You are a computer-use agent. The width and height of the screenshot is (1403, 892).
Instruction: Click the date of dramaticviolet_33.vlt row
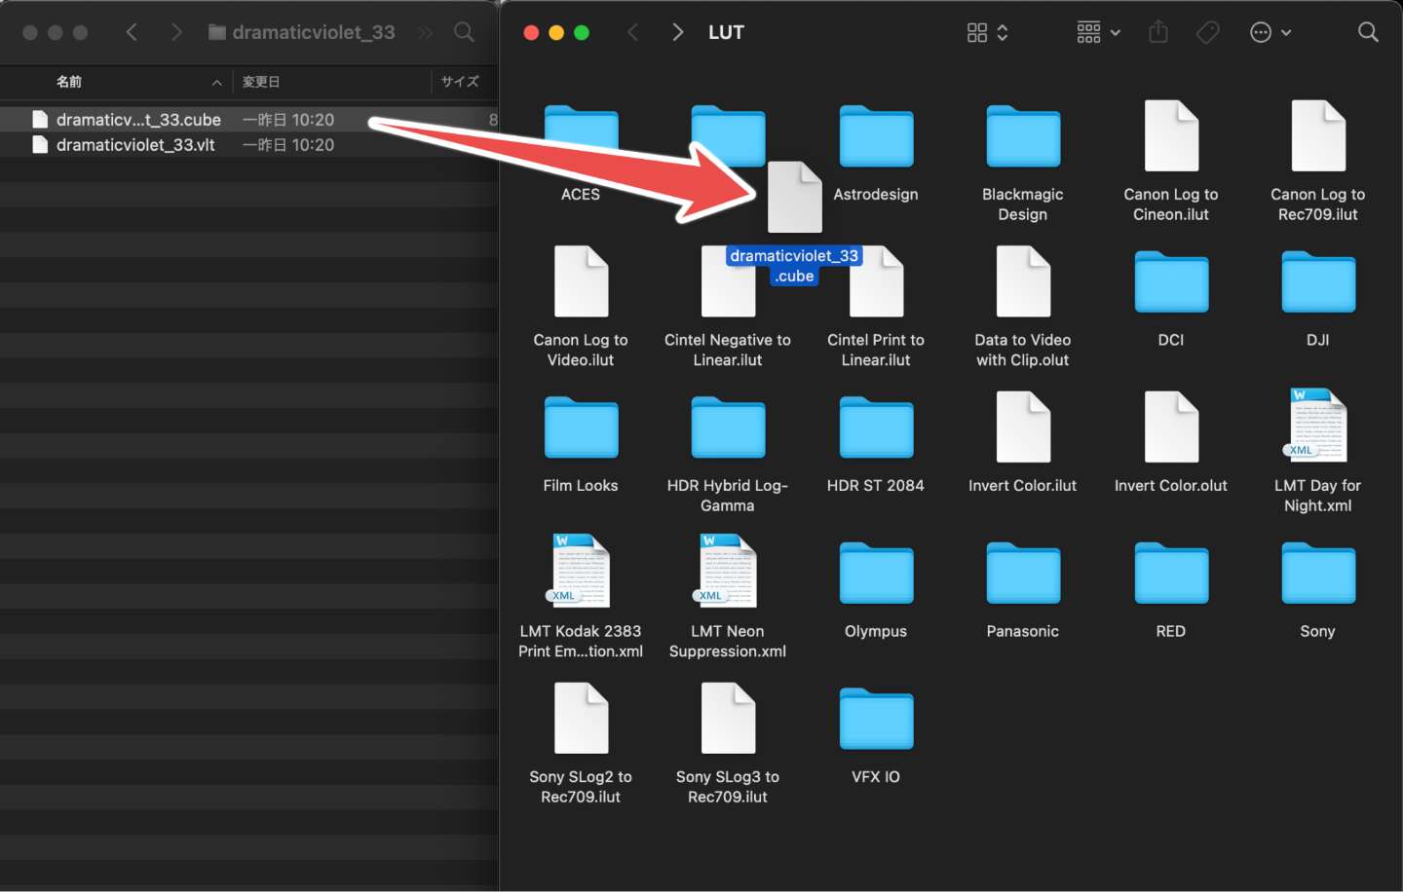click(288, 145)
